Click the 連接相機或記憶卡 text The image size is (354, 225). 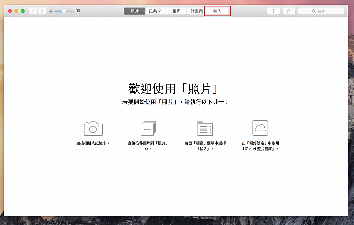point(92,143)
